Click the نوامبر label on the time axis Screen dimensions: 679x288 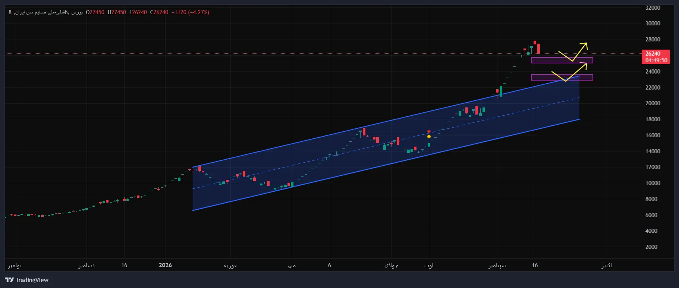point(15,265)
